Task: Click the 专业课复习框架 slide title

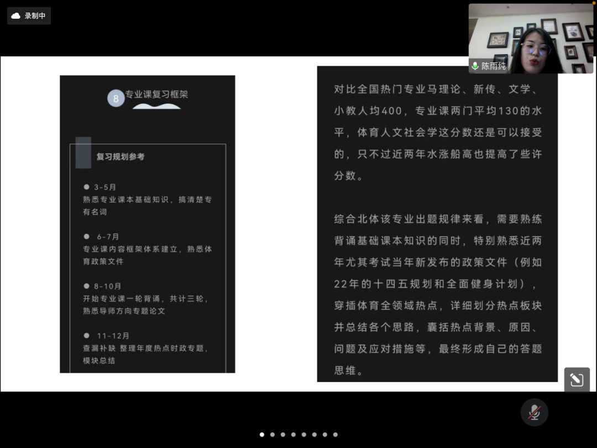Action: [157, 95]
